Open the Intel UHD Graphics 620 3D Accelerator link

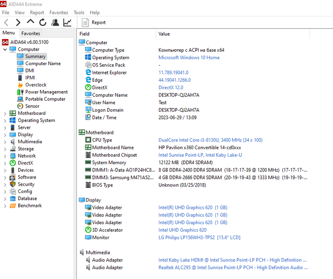pos(183,230)
